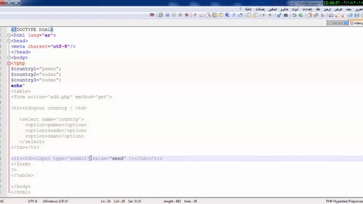
Task: Click the gray Redo arrow icon
Action: click(294, 15)
